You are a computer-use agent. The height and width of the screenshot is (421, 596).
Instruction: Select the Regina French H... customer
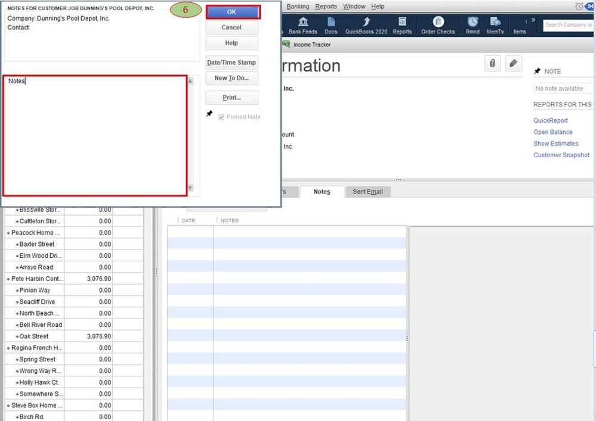pyautogui.click(x=37, y=348)
